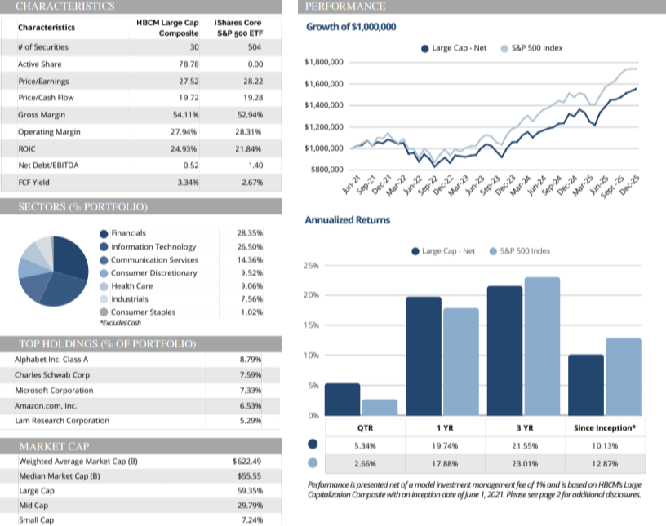Click the Consumer Staples legend dot

103,312
